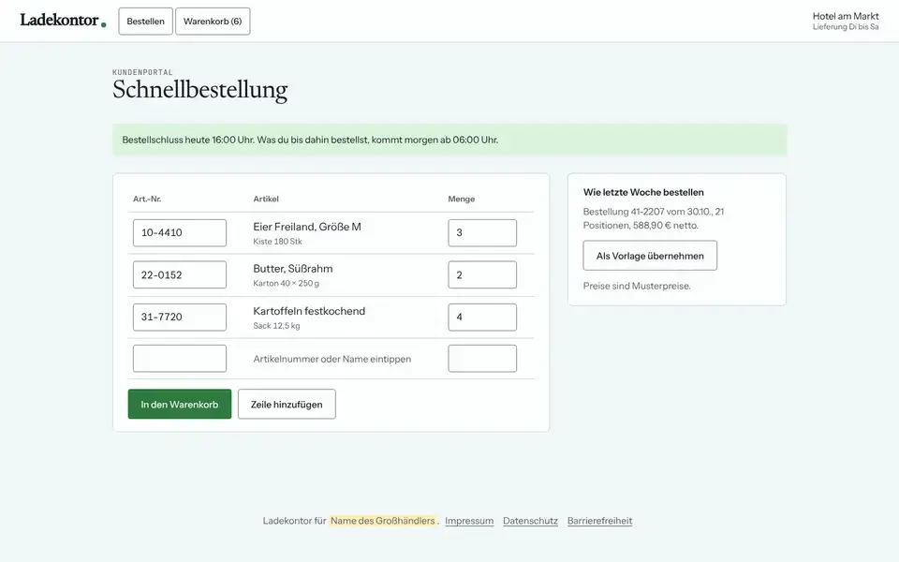
Task: Click the Kiste 180 Stk unit text
Action: [x=277, y=242]
